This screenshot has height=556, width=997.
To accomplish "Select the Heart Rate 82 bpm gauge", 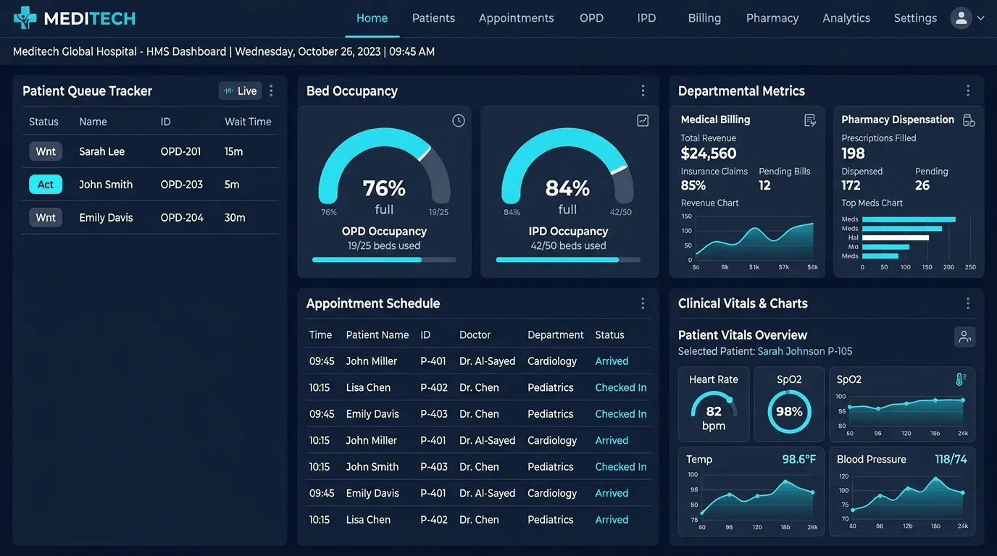I will 714,405.
